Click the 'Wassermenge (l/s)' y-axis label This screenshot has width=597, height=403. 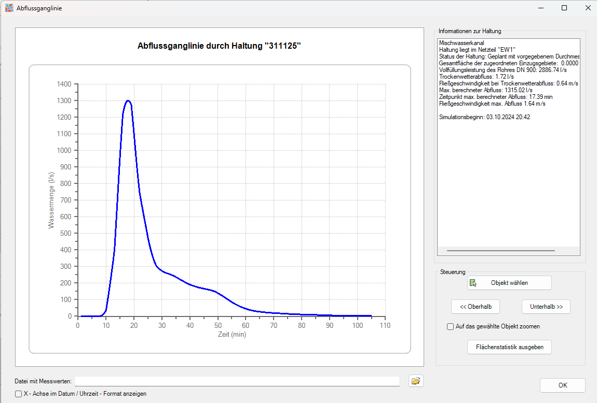coord(51,199)
